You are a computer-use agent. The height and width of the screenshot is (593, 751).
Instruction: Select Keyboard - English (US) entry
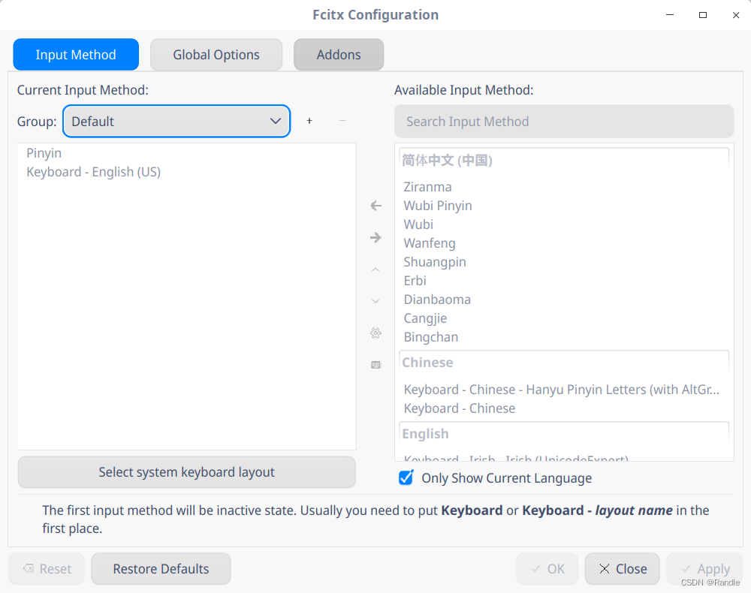tap(187, 172)
